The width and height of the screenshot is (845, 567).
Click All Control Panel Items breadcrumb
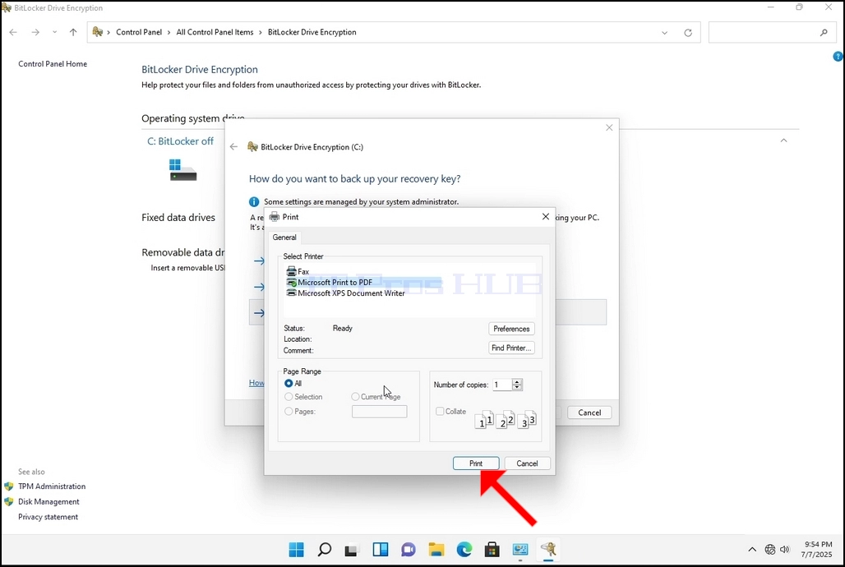click(215, 32)
